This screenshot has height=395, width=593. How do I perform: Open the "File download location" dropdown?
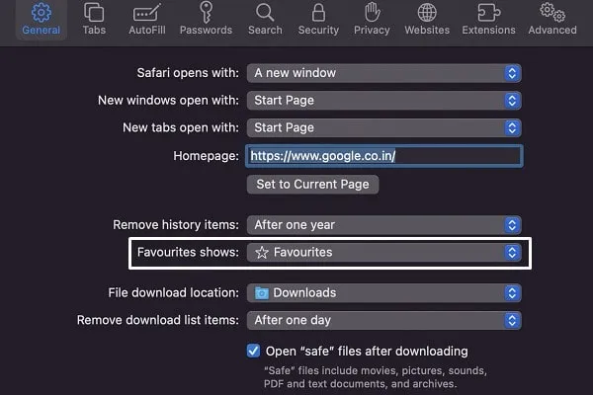click(x=383, y=292)
